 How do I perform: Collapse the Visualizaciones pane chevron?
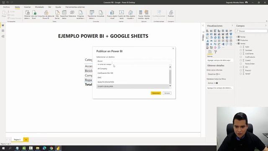pyautogui.click(x=232, y=26)
